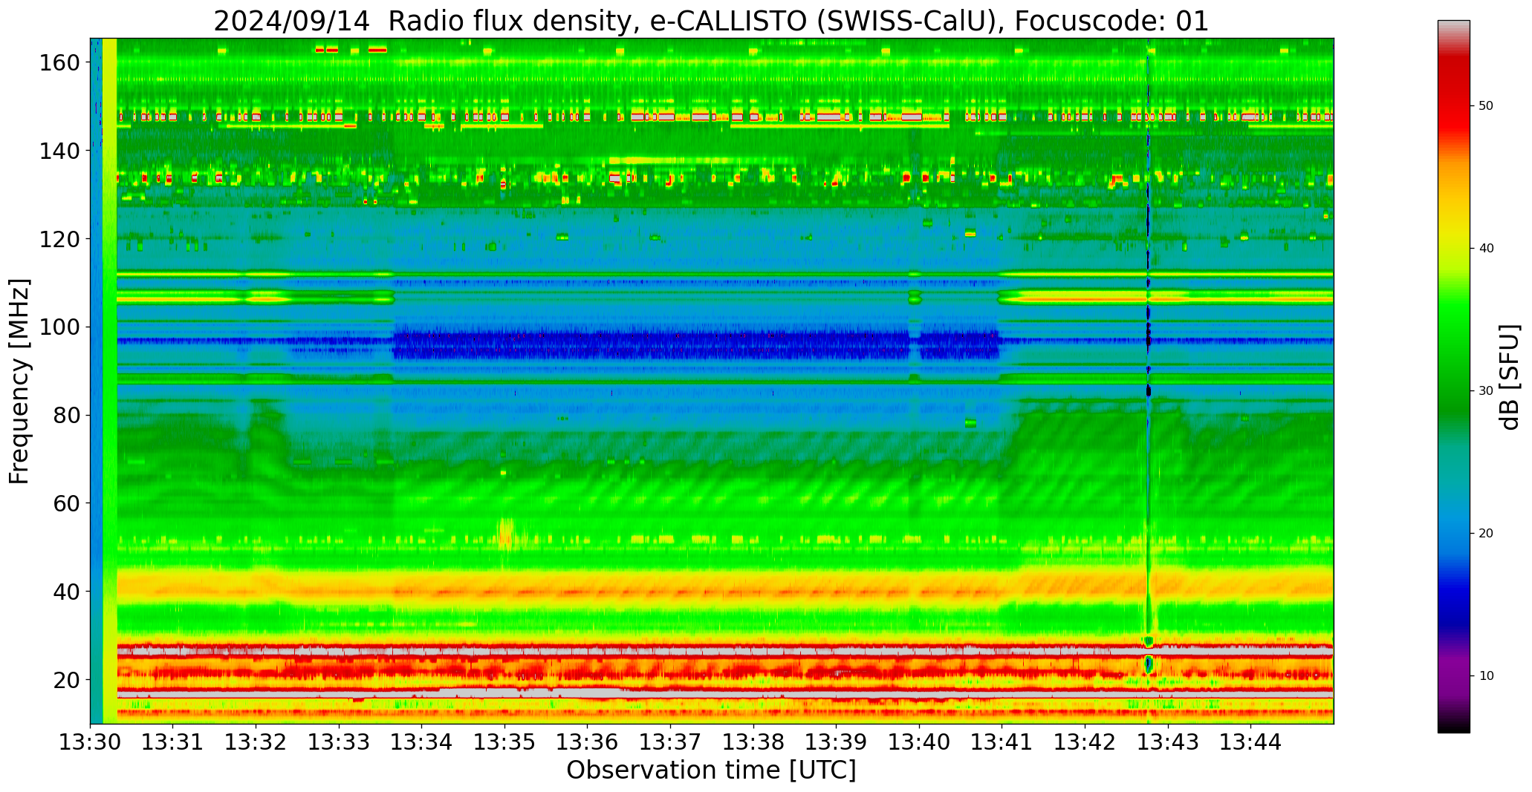
Task: Click the 13:38 time tick label
Action: pos(753,742)
